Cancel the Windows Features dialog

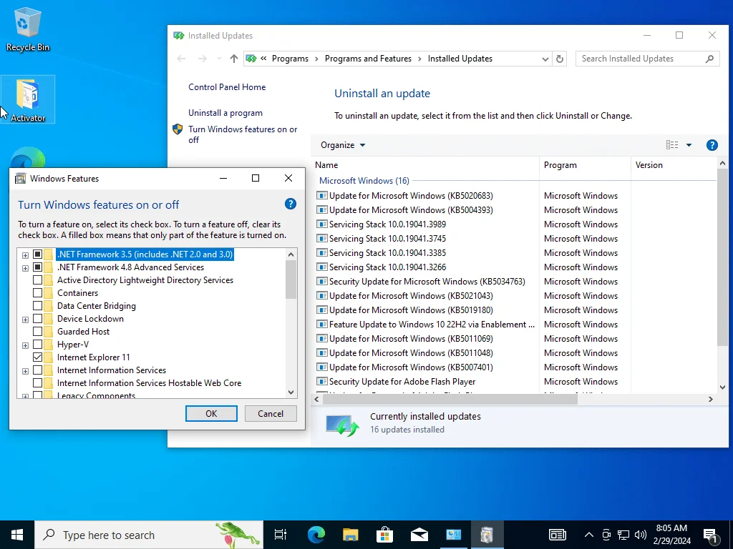coord(270,414)
